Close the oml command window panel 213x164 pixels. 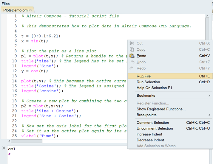point(4,148)
